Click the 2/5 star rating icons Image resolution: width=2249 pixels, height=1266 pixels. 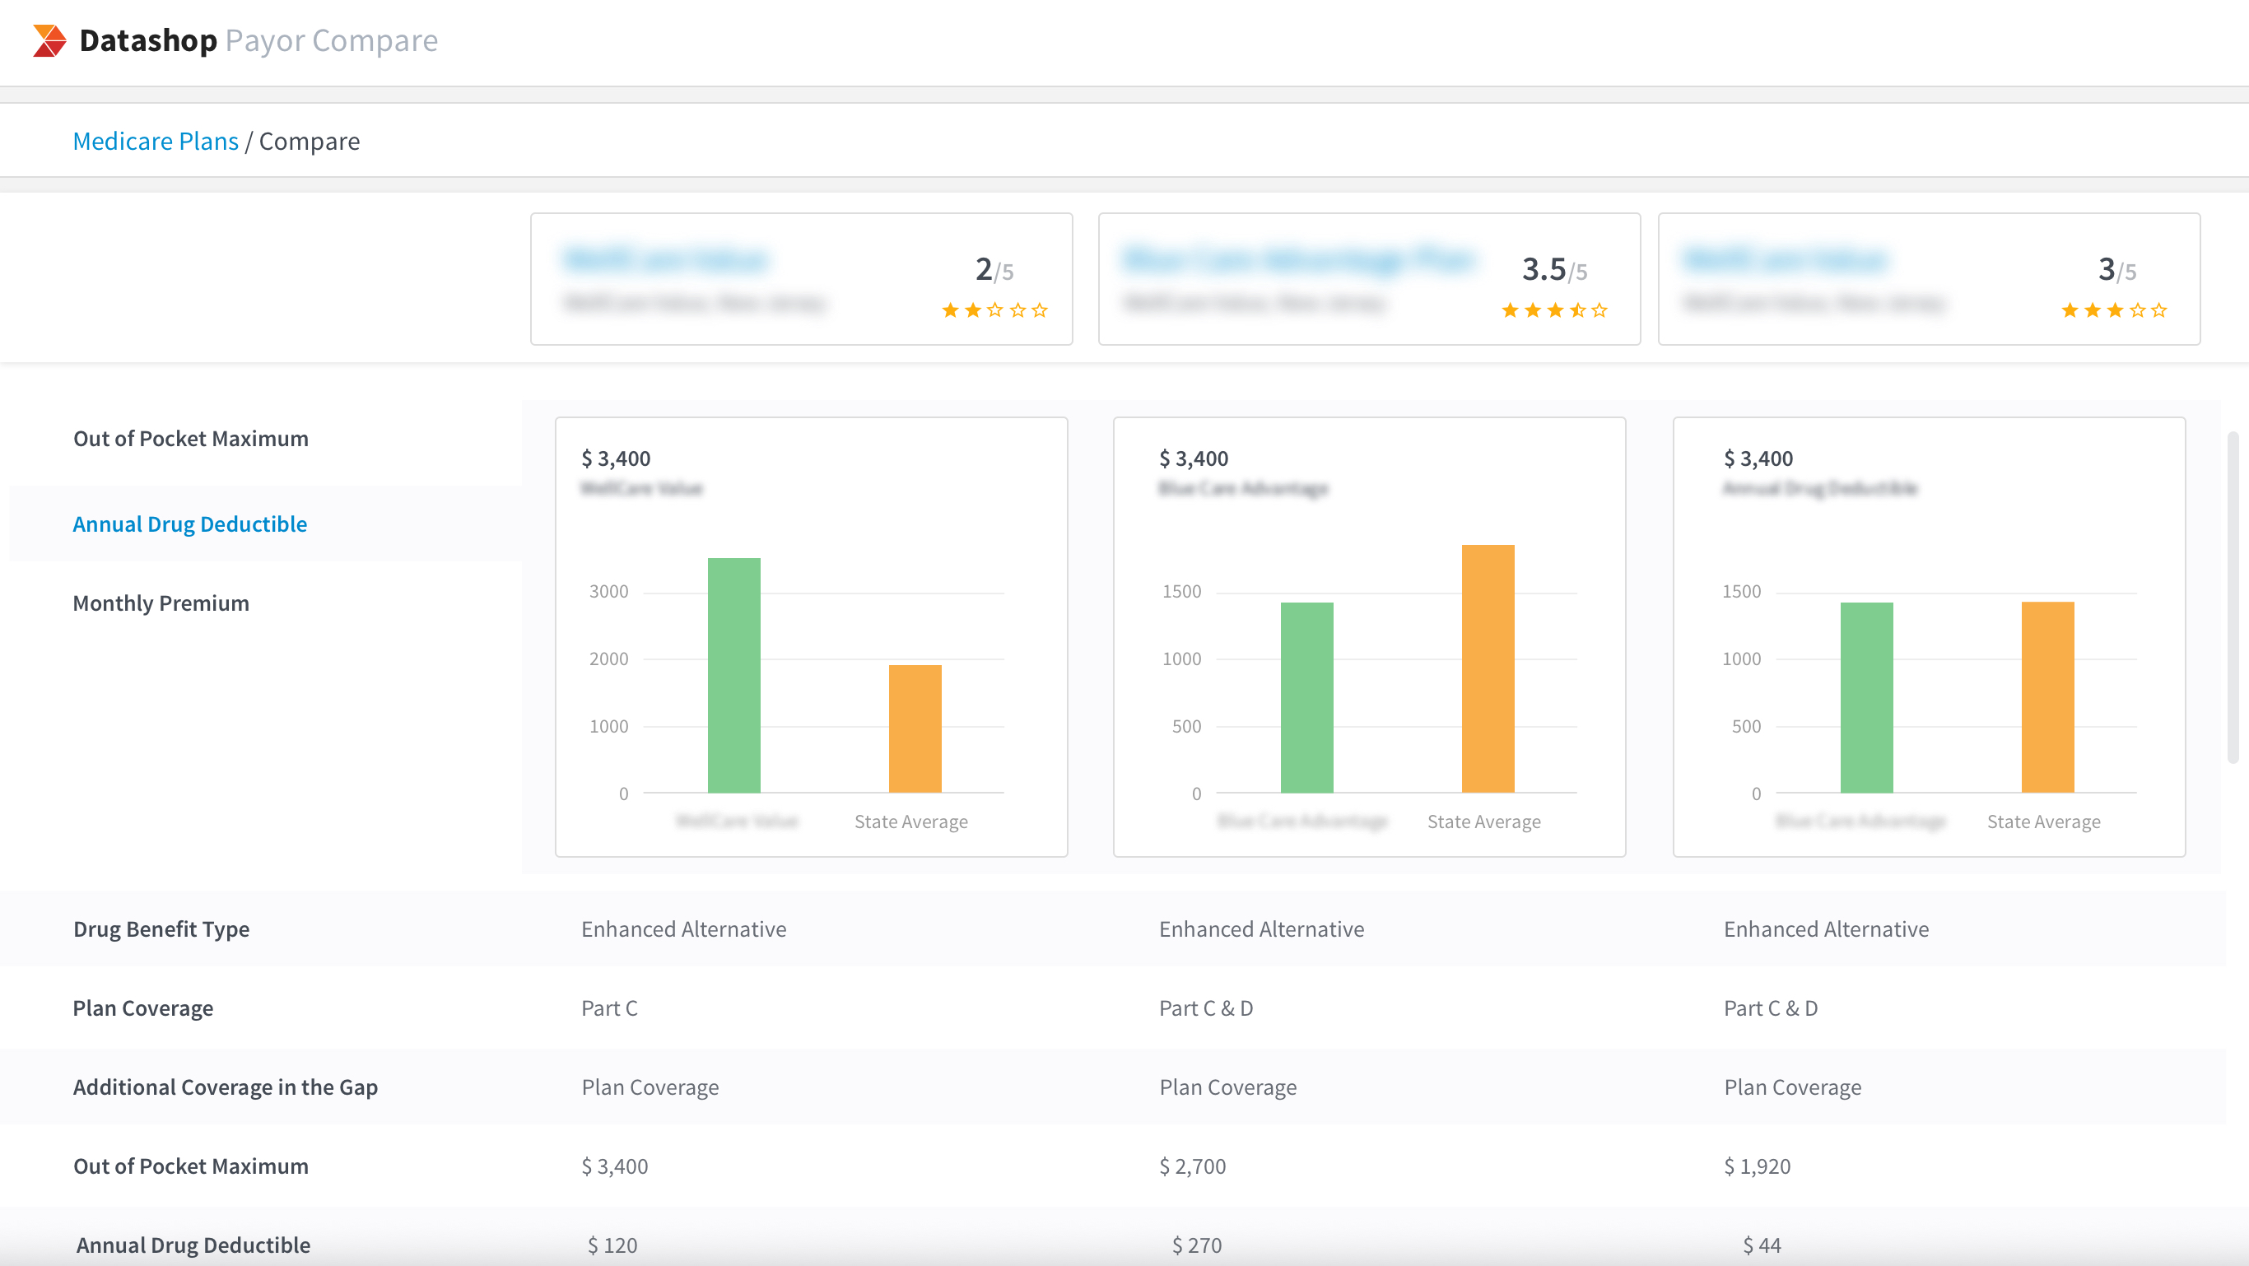point(994,310)
